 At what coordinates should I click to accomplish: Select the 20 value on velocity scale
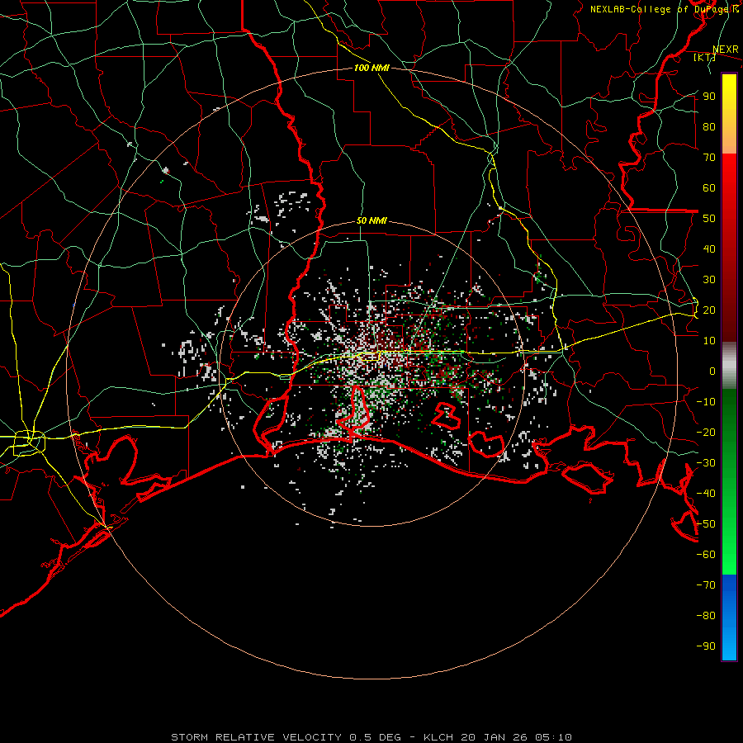pos(709,310)
